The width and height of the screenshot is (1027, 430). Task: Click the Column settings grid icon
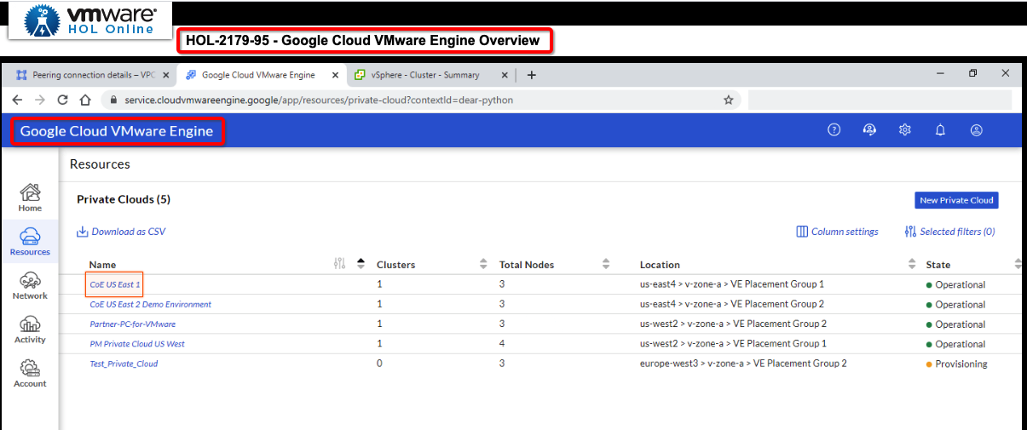(x=802, y=232)
